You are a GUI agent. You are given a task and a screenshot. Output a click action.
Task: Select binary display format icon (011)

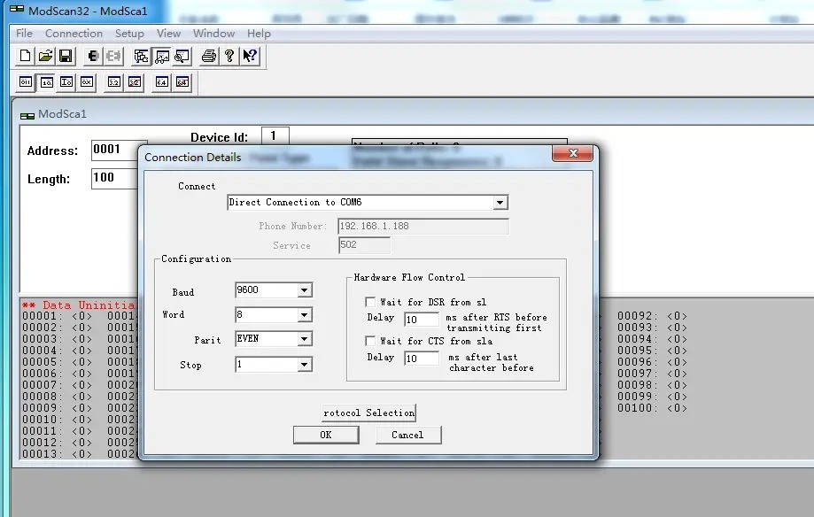26,82
